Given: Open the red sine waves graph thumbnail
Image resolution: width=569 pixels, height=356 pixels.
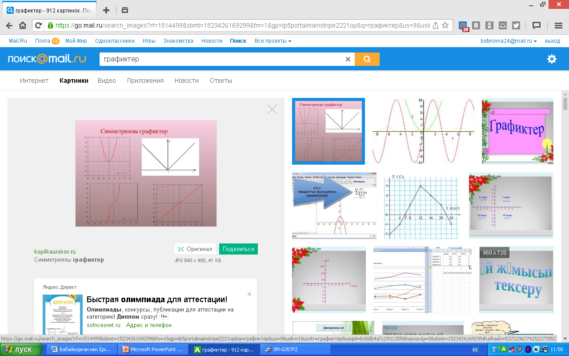Looking at the screenshot, I should (423, 131).
